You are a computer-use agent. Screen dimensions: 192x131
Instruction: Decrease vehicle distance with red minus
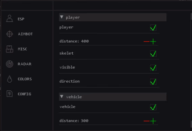146,121
